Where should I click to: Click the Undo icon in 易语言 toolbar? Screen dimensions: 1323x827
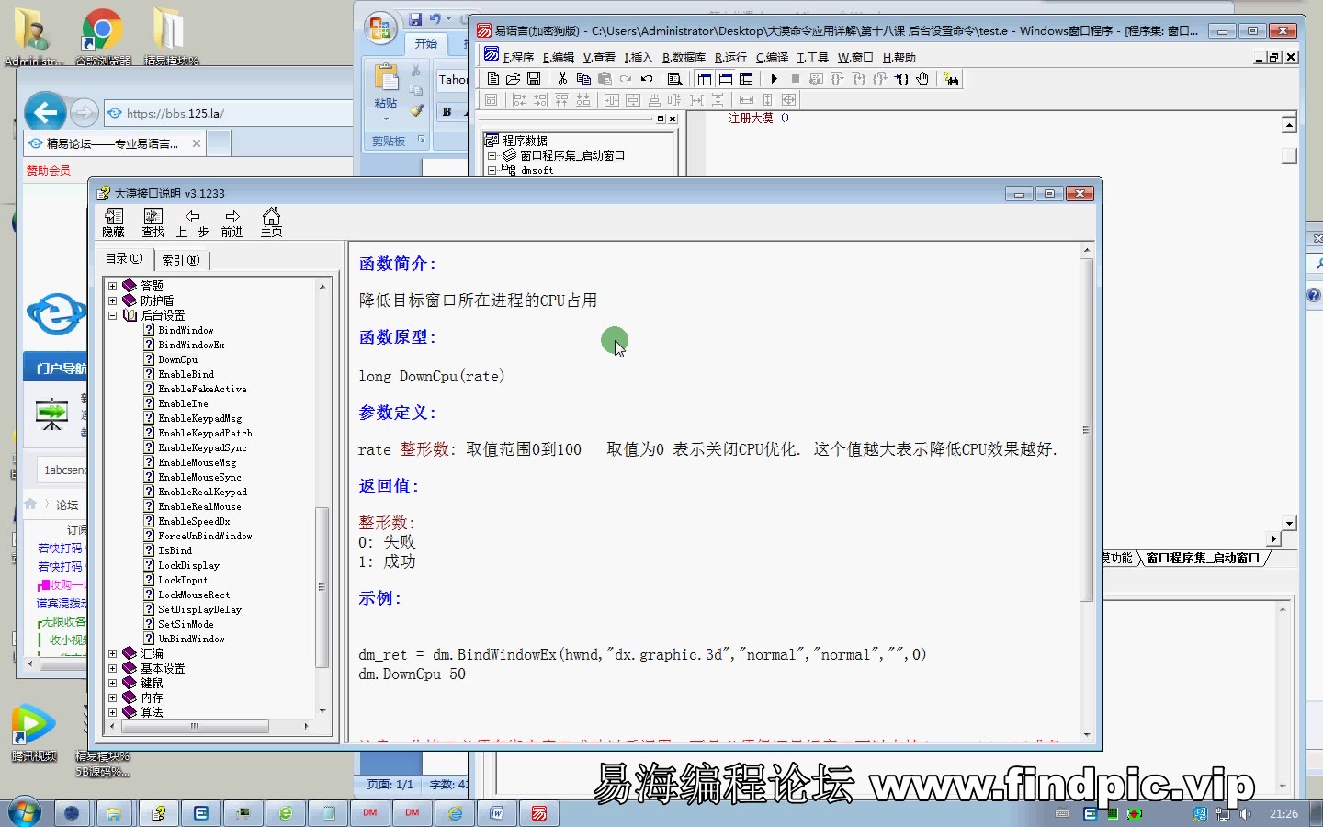pyautogui.click(x=647, y=79)
